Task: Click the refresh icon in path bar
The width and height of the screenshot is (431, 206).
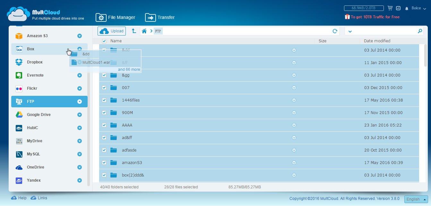Action: (335, 31)
